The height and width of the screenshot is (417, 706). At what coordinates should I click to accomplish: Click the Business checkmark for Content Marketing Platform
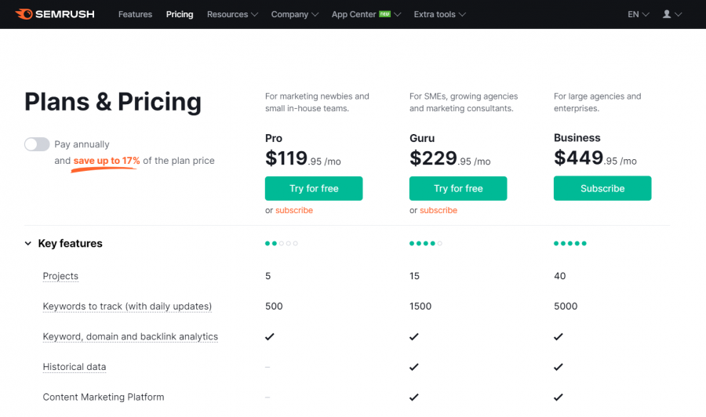559,397
